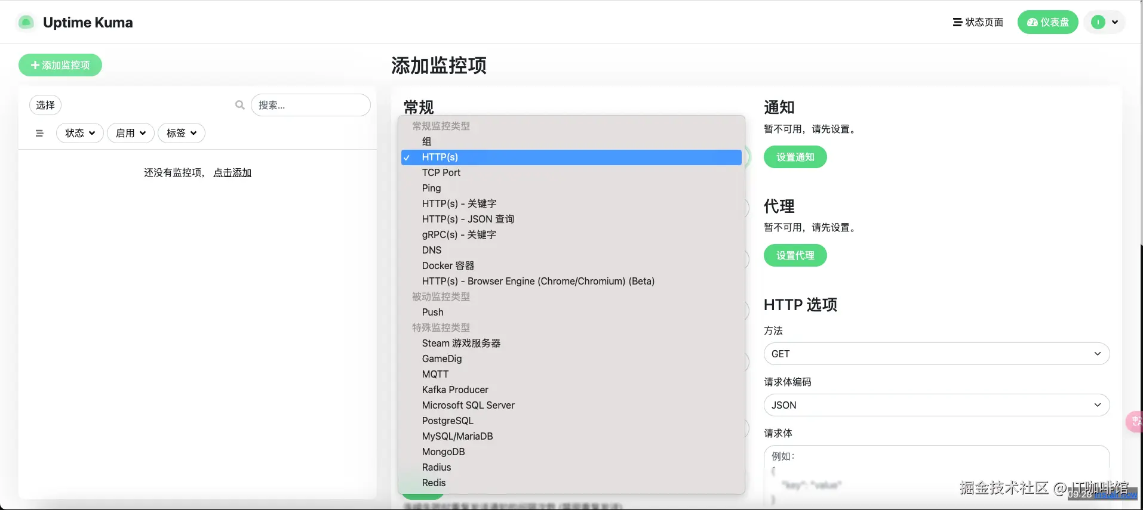Open the 启用 filter dropdown

point(131,133)
